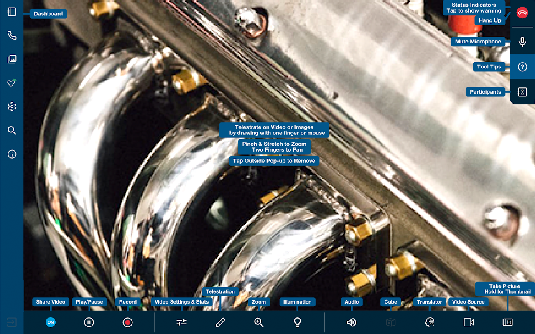Image resolution: width=535 pixels, height=334 pixels.
Task: Open the Translator icon
Action: pyautogui.click(x=429, y=322)
